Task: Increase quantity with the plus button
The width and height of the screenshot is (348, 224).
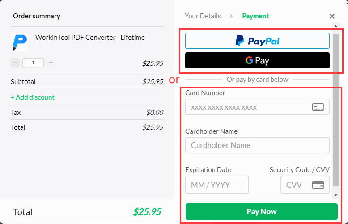Action: click(x=51, y=63)
